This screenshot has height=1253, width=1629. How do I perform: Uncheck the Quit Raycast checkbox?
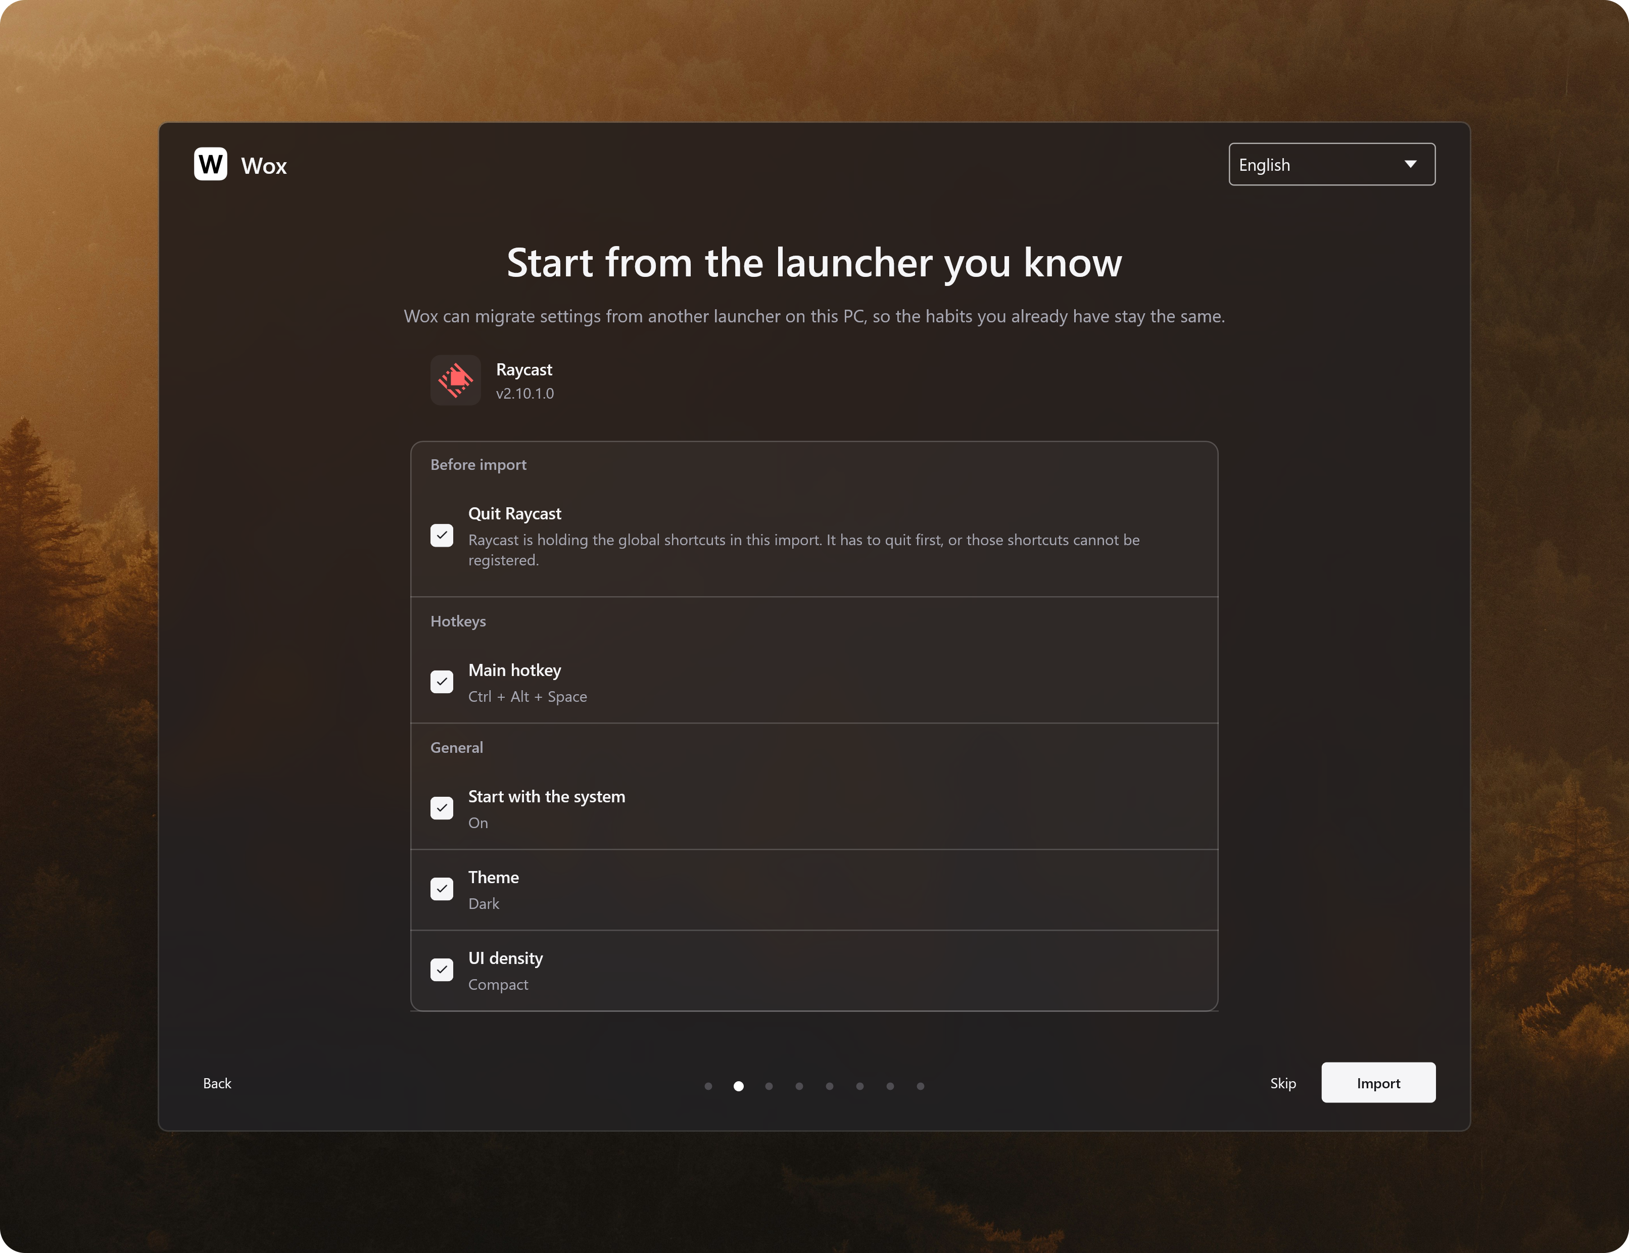tap(442, 536)
